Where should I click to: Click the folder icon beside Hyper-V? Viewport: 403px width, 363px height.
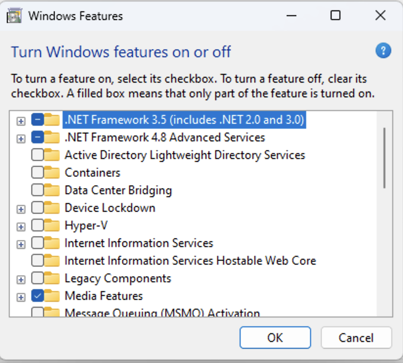point(52,225)
